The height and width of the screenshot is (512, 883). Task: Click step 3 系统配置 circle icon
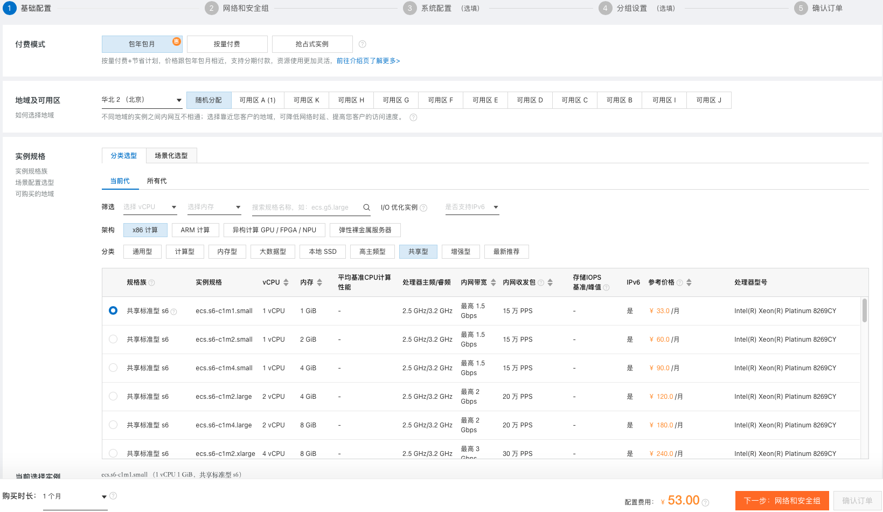(x=410, y=8)
